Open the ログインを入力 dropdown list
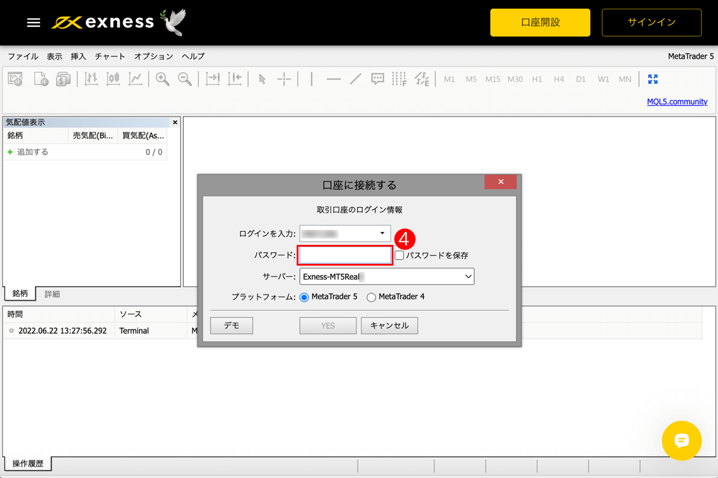This screenshot has width=718, height=478. tap(382, 233)
